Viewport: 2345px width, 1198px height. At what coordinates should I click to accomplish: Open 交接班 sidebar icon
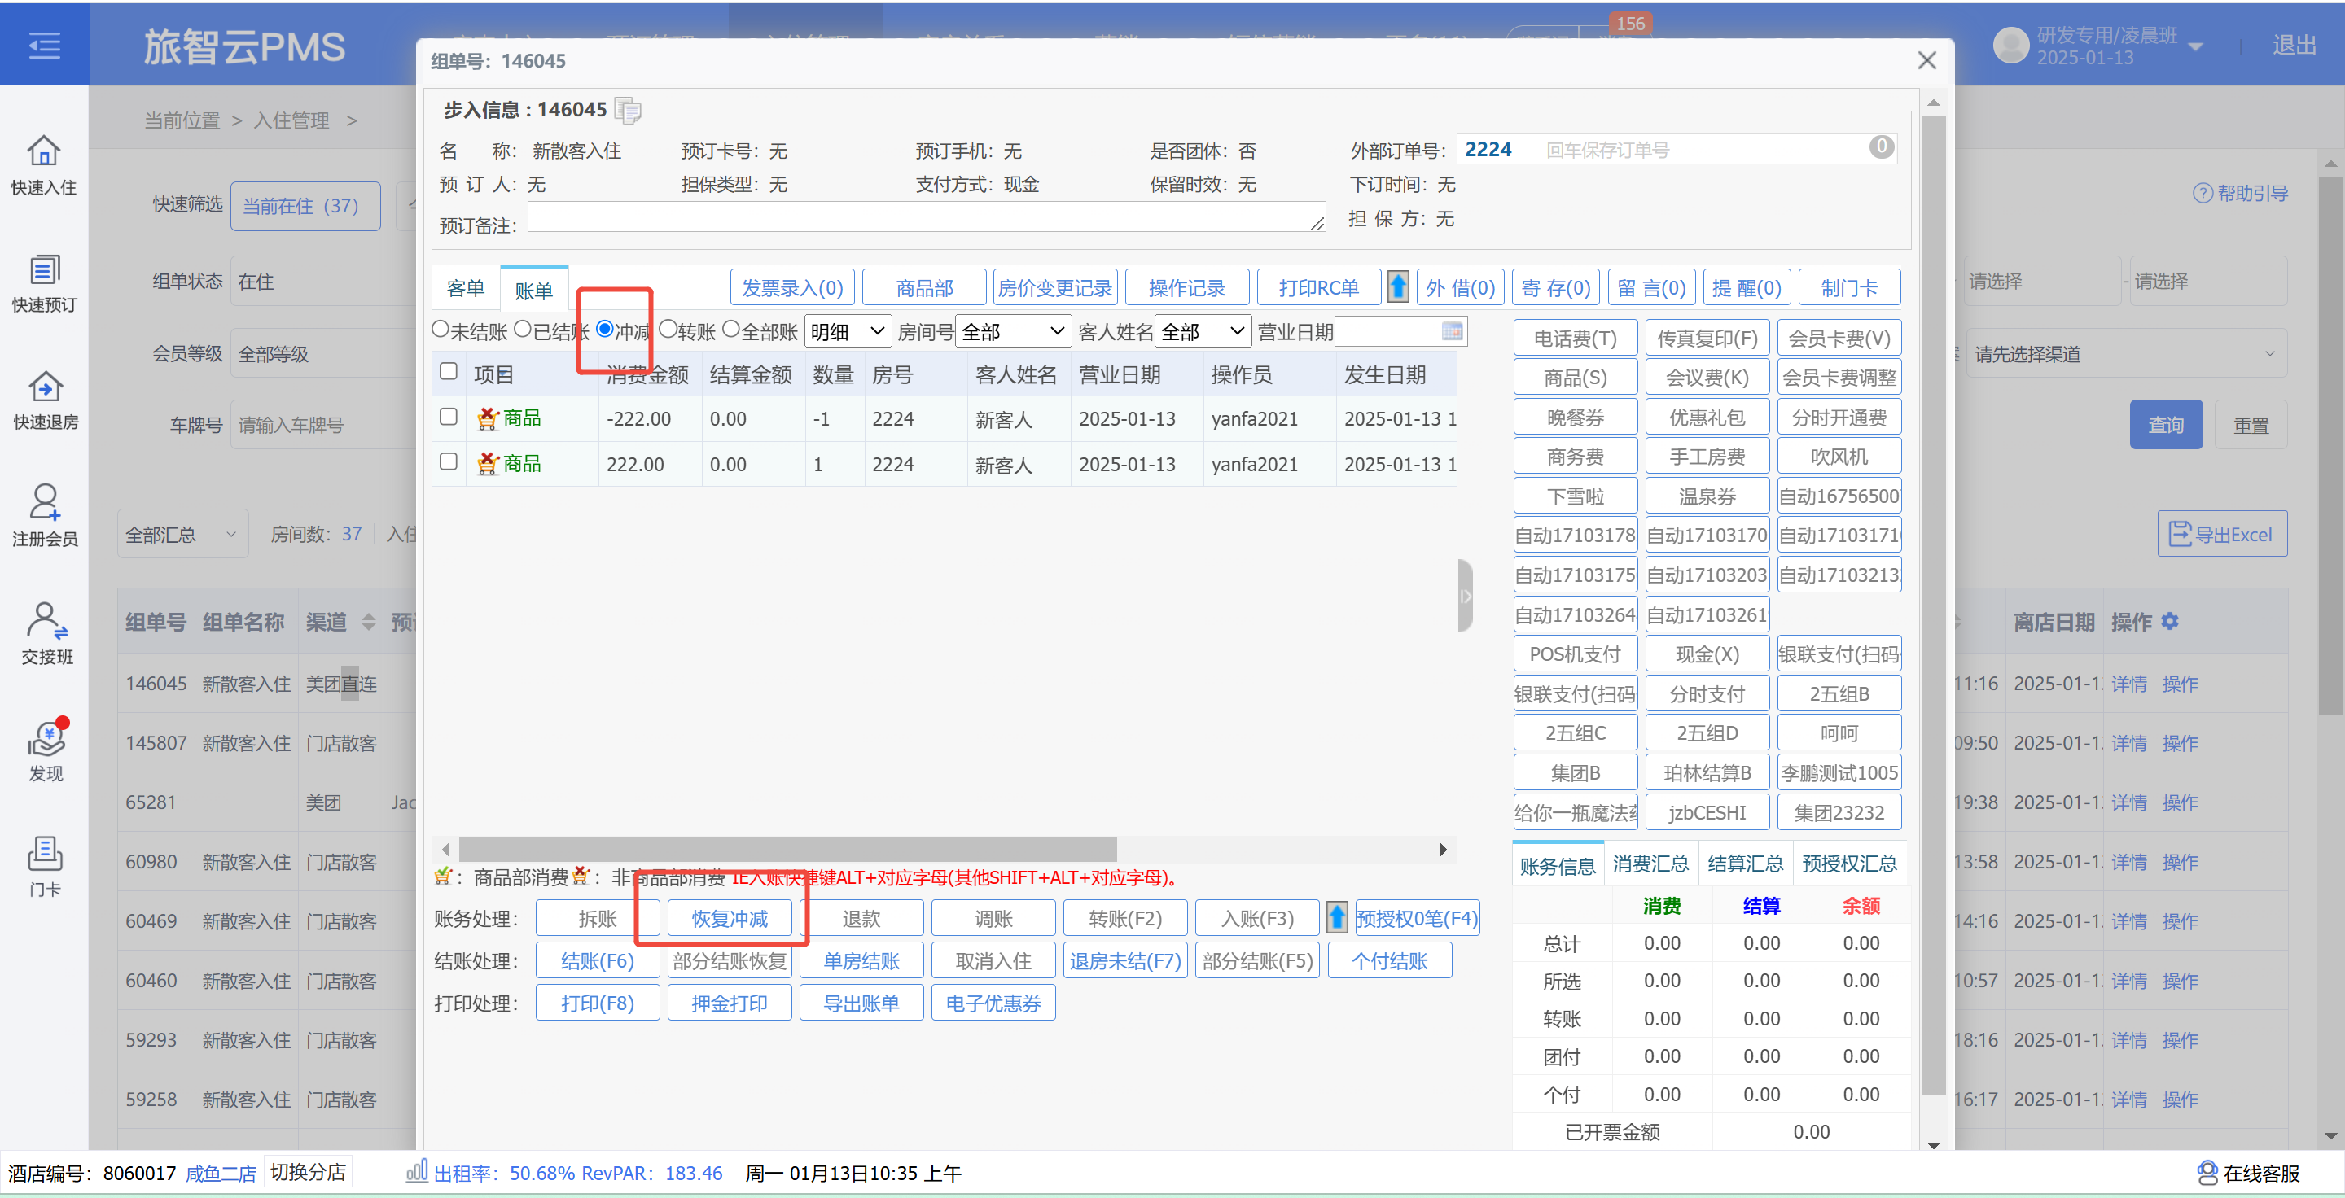point(46,634)
